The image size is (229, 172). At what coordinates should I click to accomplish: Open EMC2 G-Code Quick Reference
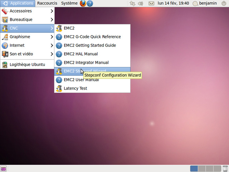tap(92, 37)
